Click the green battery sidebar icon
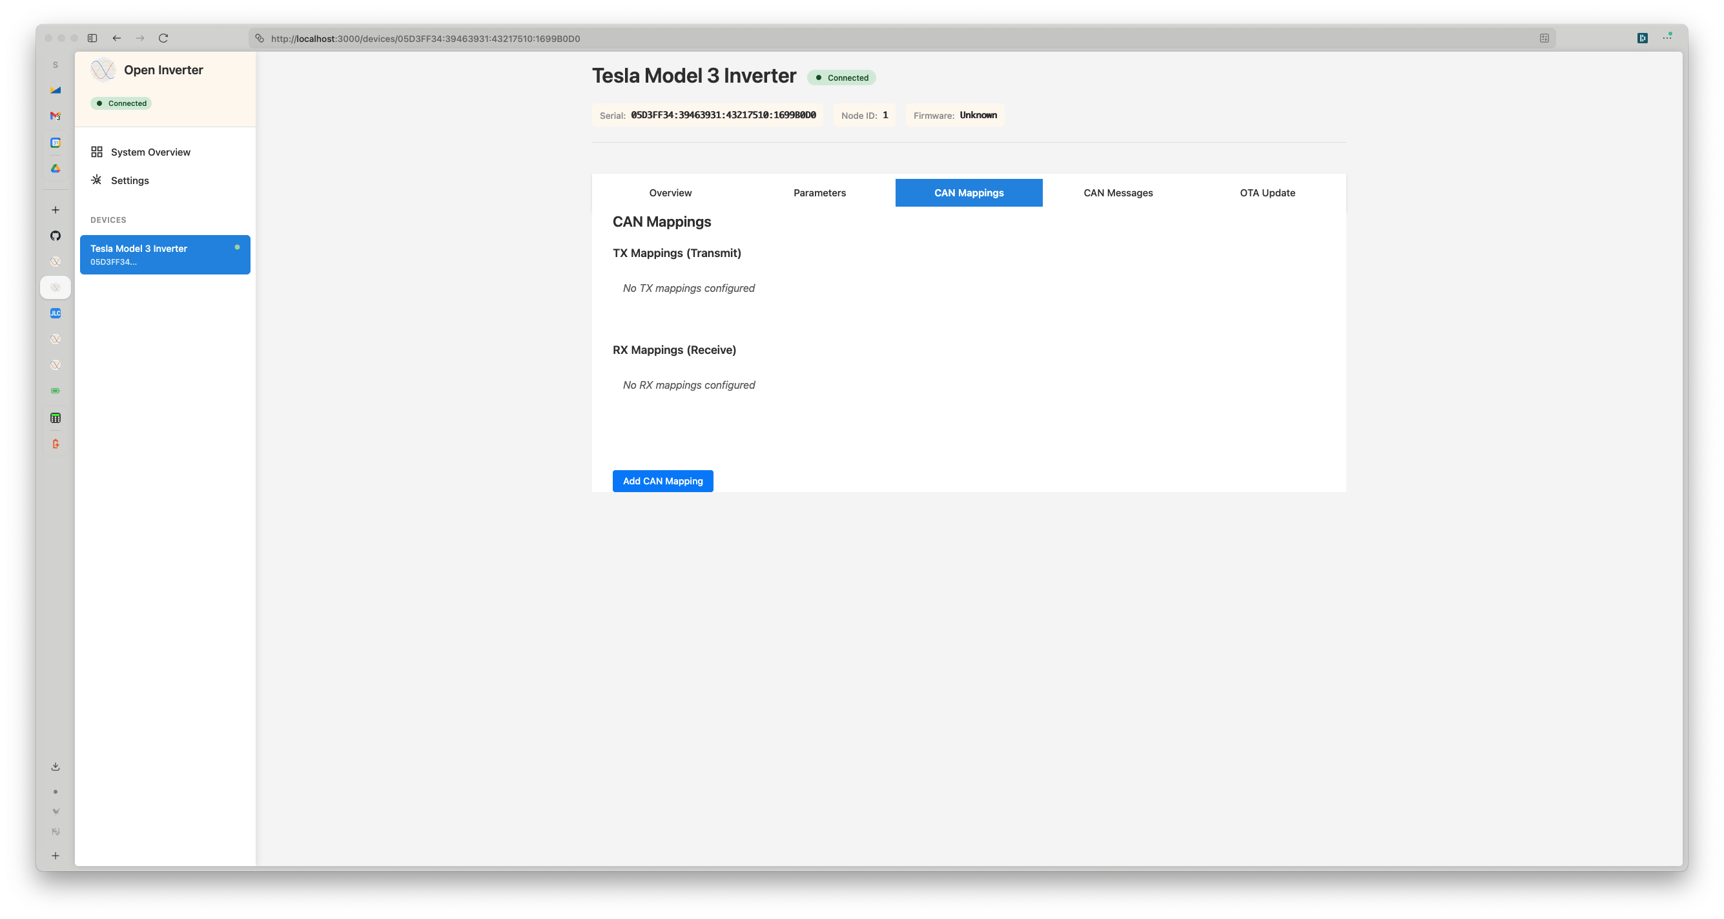The image size is (1724, 919). (56, 391)
